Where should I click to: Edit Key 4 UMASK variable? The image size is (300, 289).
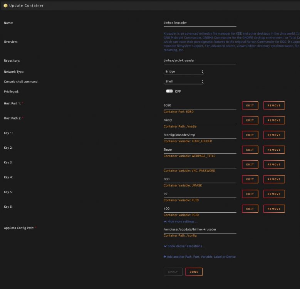pyautogui.click(x=250, y=179)
